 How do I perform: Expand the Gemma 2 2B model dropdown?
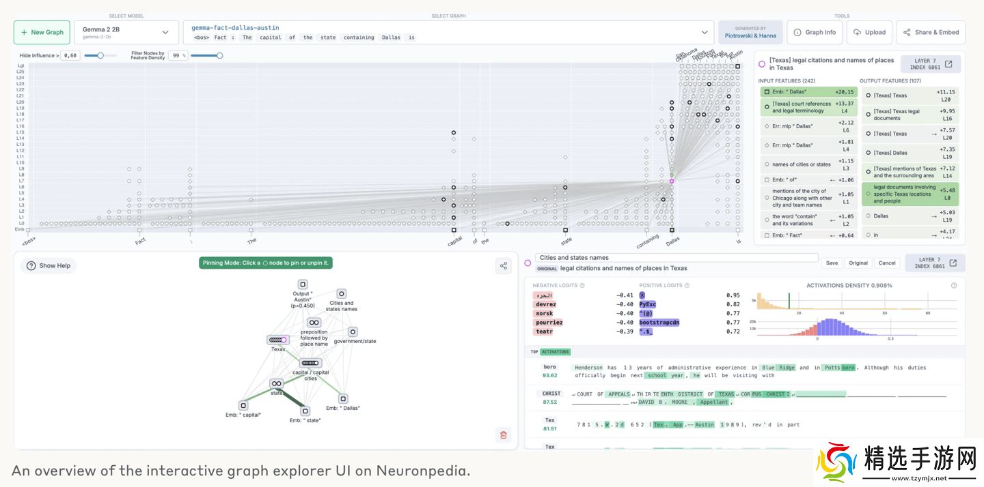(x=126, y=32)
